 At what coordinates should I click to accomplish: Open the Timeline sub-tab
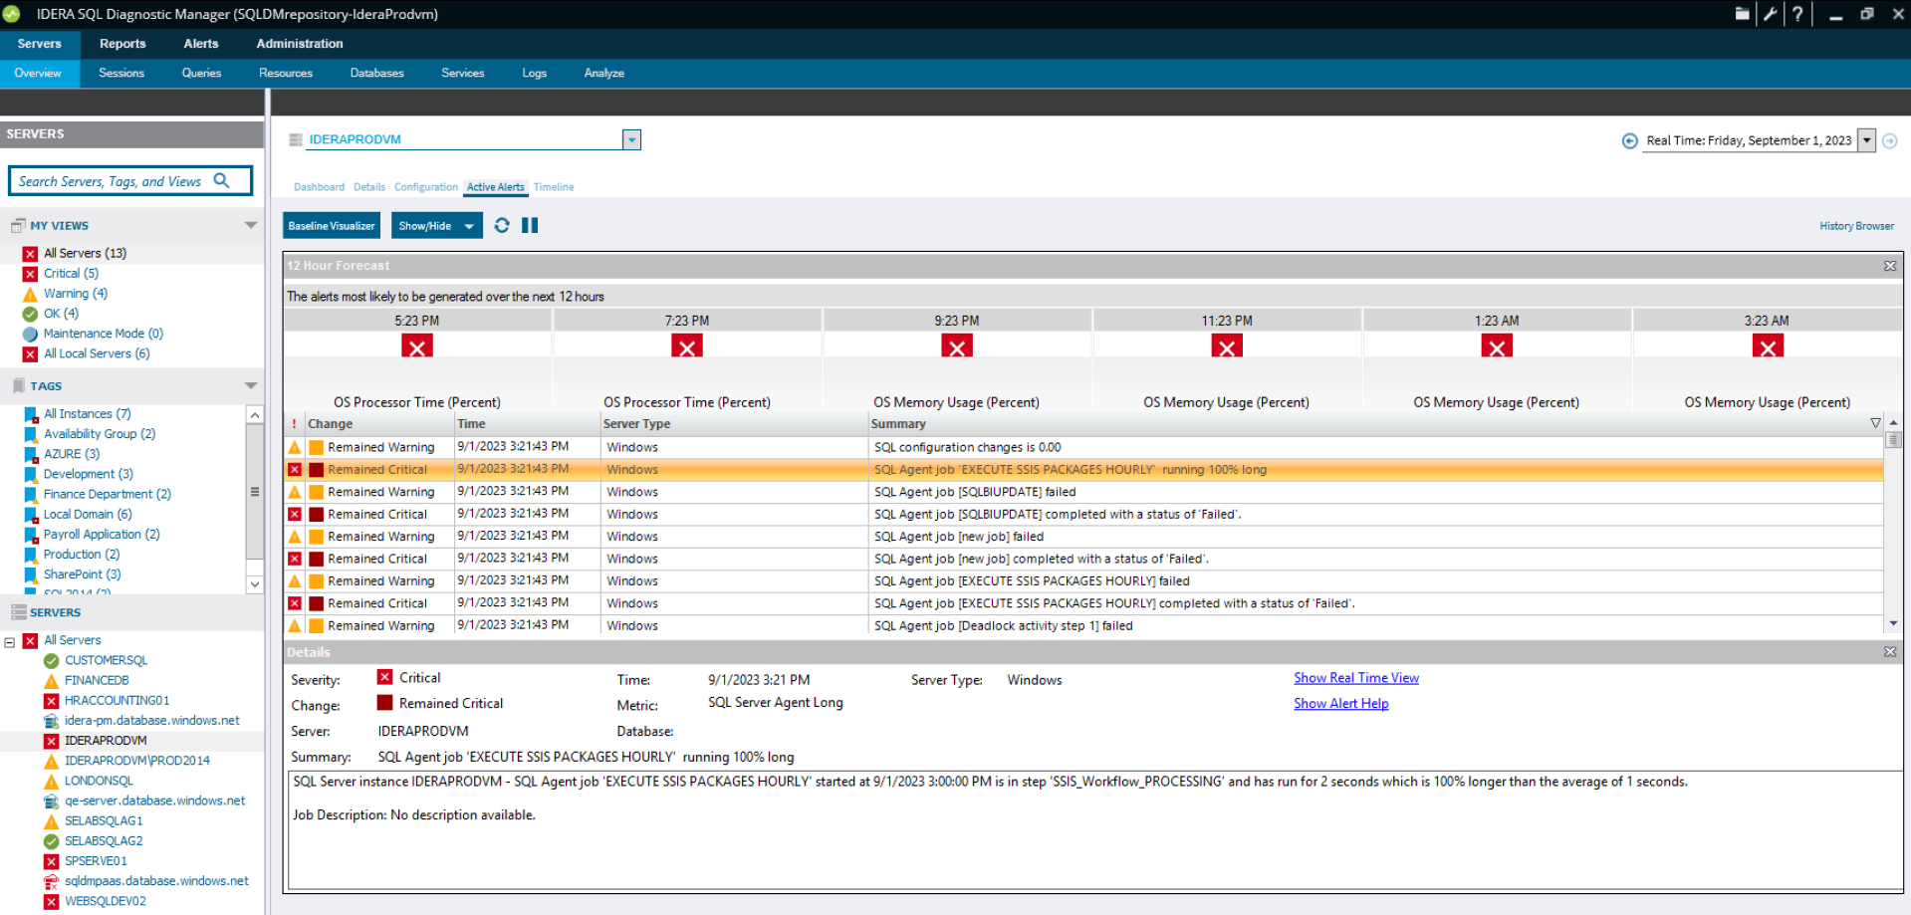554,187
